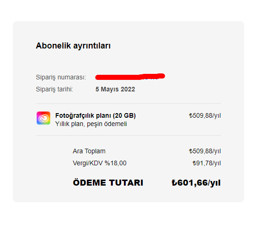Click the 5 Mayıs 2022 date
The height and width of the screenshot is (229, 263).
pyautogui.click(x=115, y=89)
